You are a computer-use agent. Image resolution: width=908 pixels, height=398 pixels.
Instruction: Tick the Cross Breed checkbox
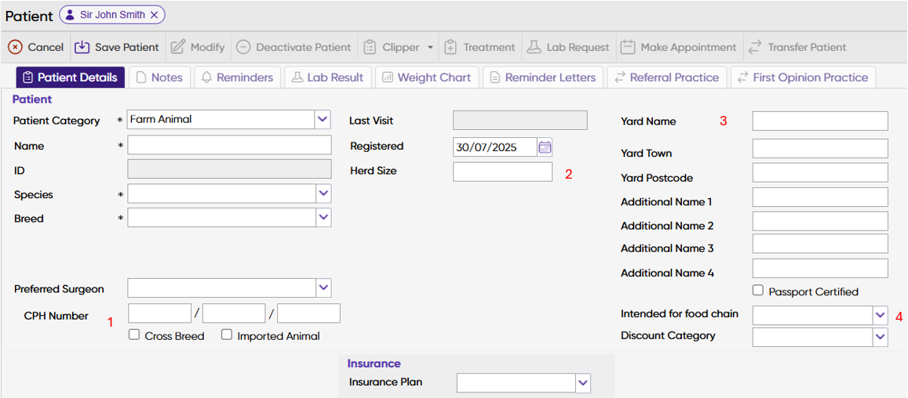(134, 335)
